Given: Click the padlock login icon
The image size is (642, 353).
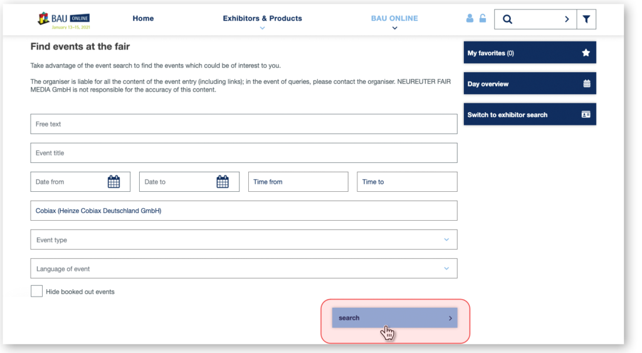Looking at the screenshot, I should click(x=483, y=19).
